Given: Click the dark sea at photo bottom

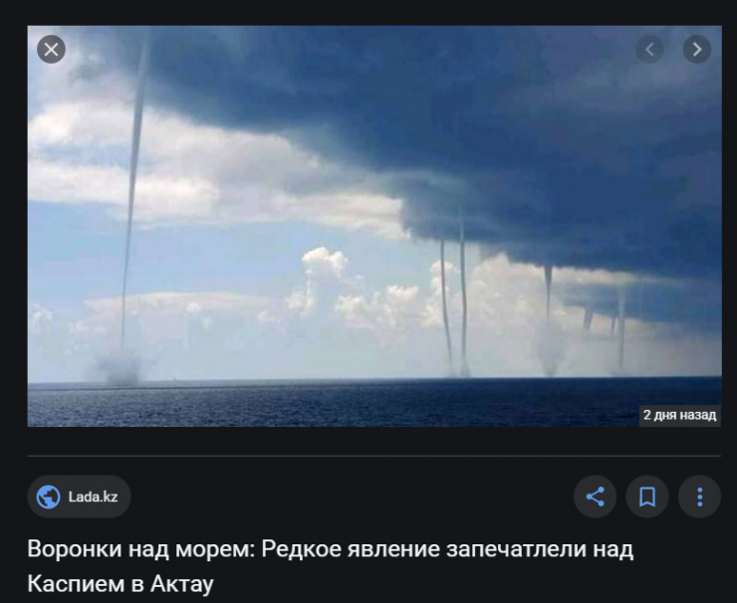Looking at the screenshot, I should click(374, 403).
